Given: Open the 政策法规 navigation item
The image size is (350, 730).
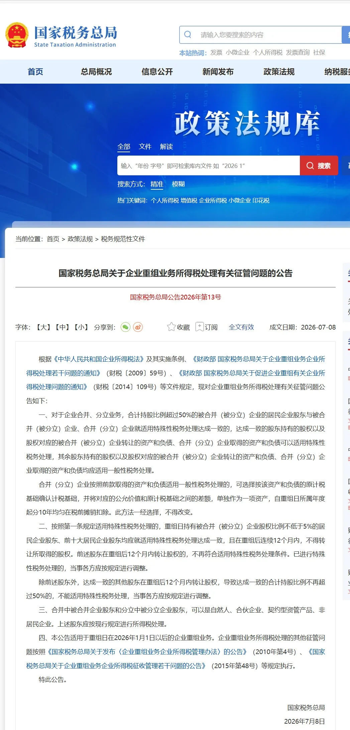Looking at the screenshot, I should coord(279,72).
